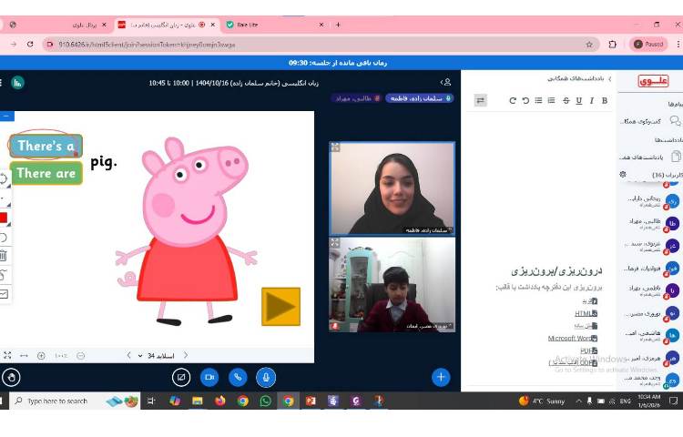This screenshot has height=437, width=683.
Task: Open public chat in sidebar
Action: (650, 121)
